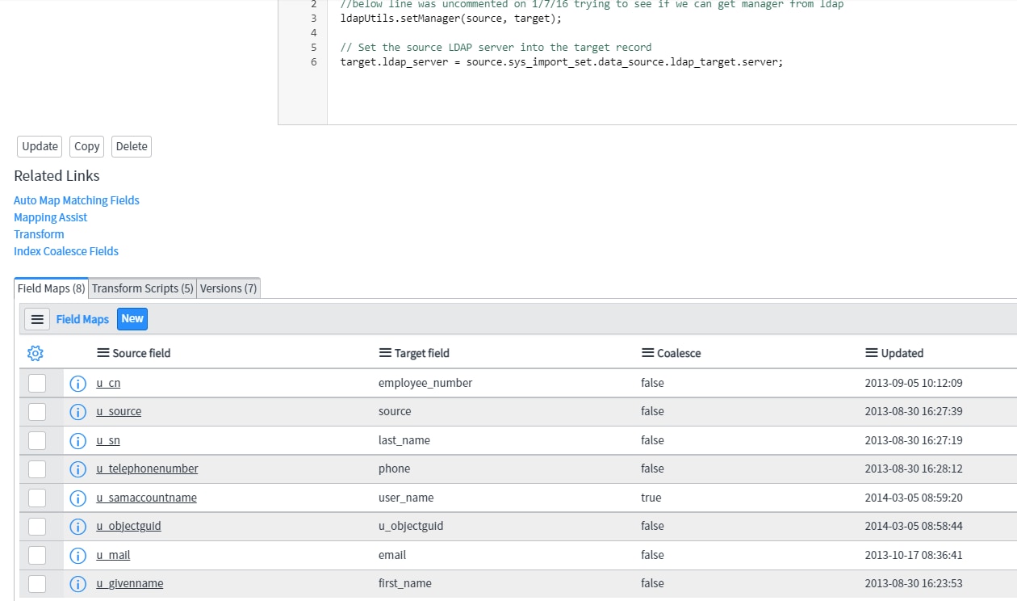Viewport: 1017px width, 601px height.
Task: Click the Copy button
Action: 86,146
